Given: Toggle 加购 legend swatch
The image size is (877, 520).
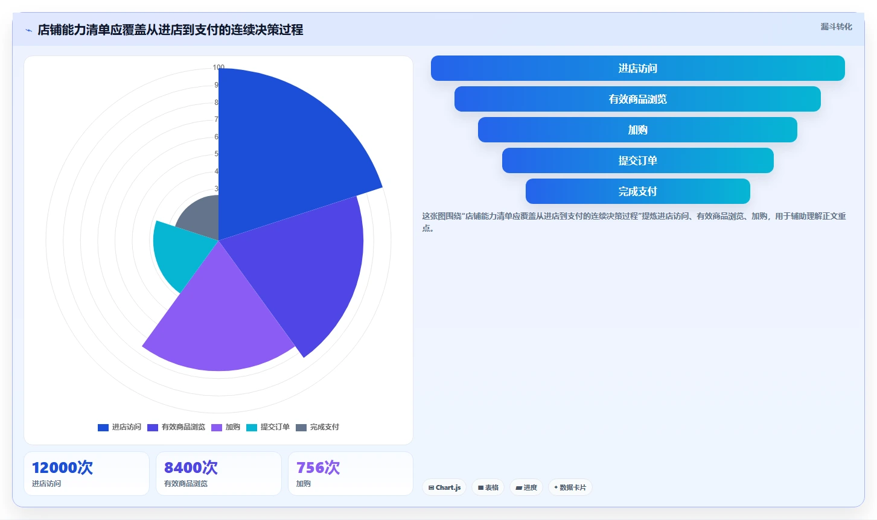Looking at the screenshot, I should point(217,427).
